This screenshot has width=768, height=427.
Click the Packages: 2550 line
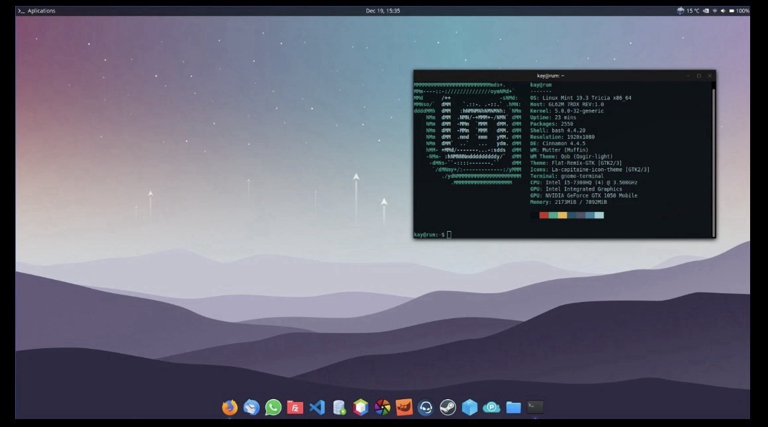[x=552, y=124]
